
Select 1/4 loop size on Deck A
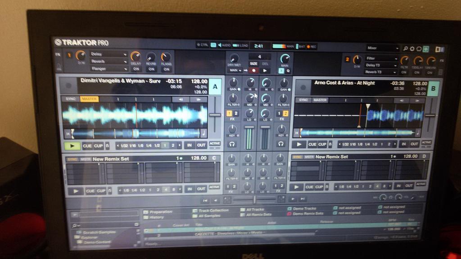click(x=149, y=145)
